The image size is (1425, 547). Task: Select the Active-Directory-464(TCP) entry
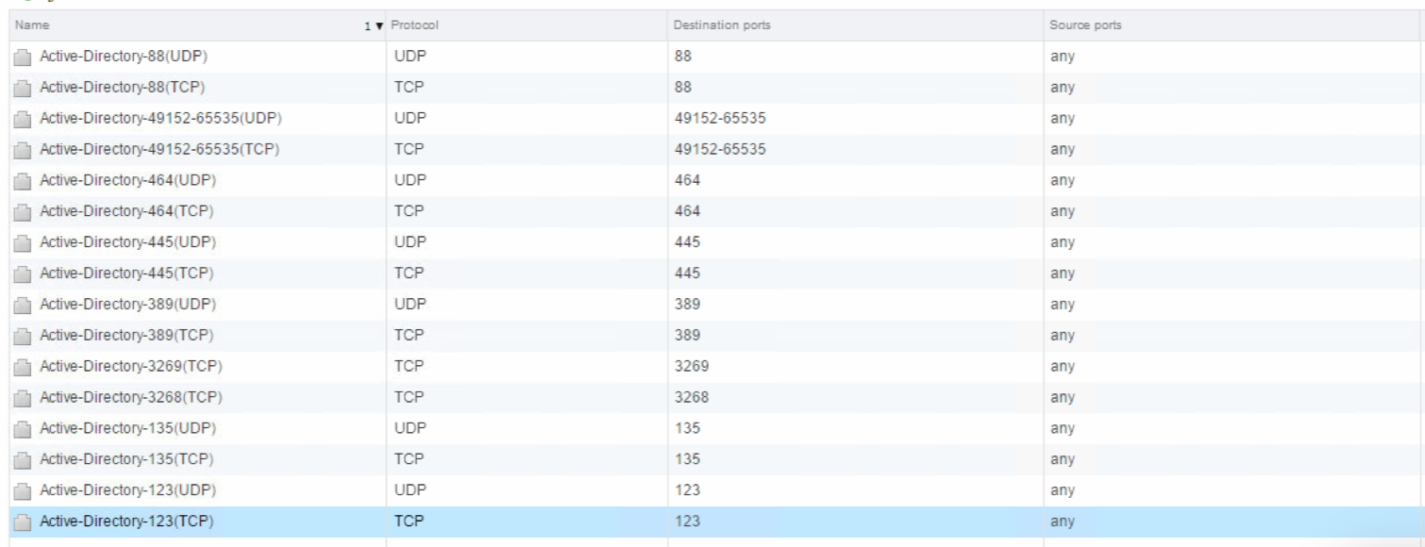coord(126,211)
